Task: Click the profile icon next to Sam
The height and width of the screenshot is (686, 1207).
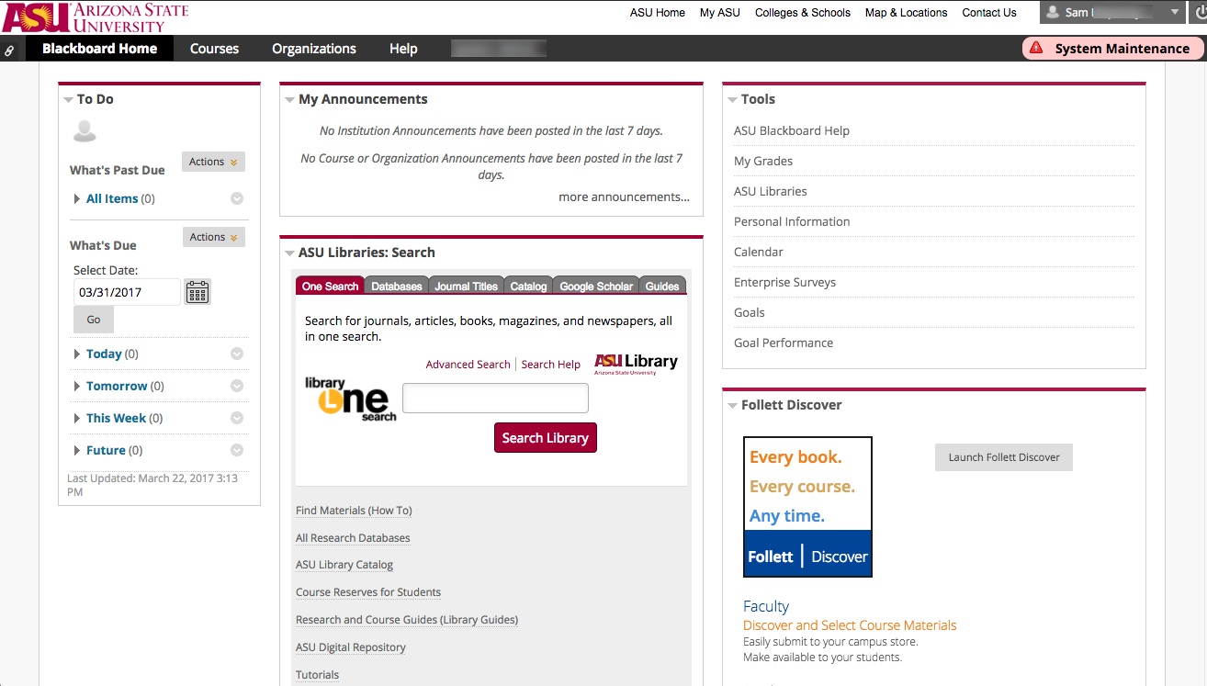Action: [1054, 13]
